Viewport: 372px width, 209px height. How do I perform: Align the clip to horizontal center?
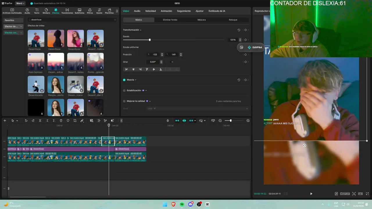[133, 69]
